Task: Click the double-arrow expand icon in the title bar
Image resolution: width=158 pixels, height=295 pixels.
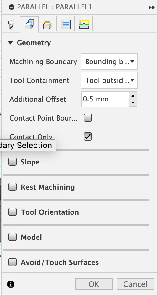Action: (151, 8)
